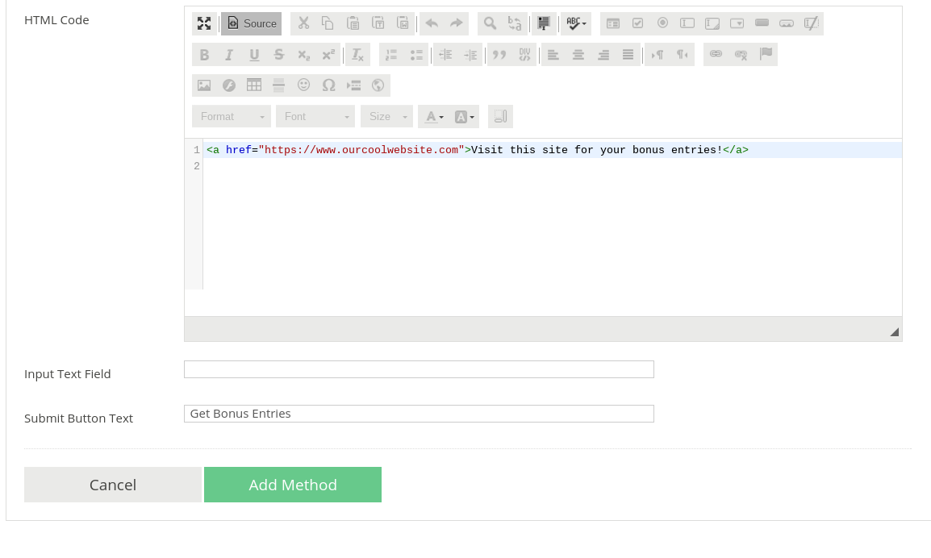Click the Anchor flag icon

(x=766, y=54)
